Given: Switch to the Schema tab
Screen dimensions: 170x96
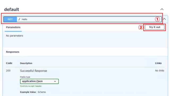Looking at the screenshot, I should tap(42, 92).
